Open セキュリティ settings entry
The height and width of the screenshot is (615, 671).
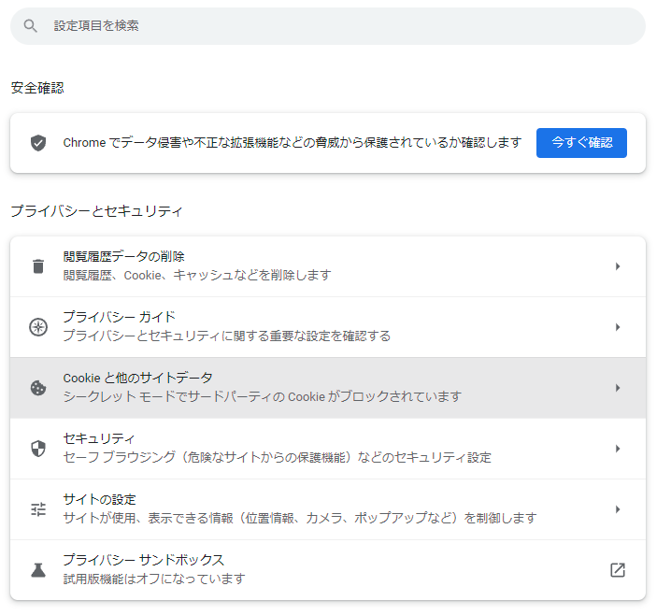coord(328,449)
